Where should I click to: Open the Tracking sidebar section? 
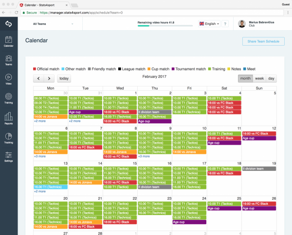9,138
